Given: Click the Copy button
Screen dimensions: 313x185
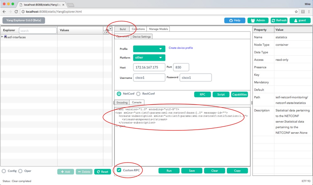Looking at the screenshot, I should 237,171.
